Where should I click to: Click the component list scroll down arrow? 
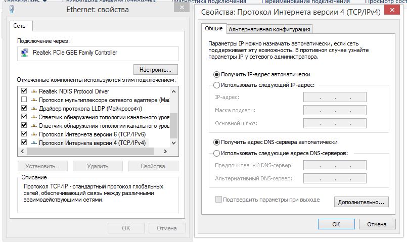point(173,143)
